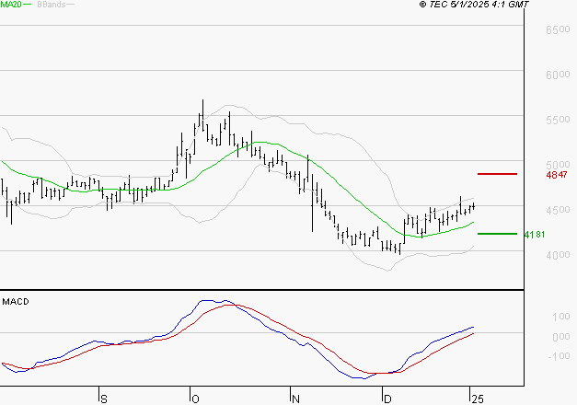Click the MACD -100 axis label
577x405 pixels.
(x=559, y=356)
